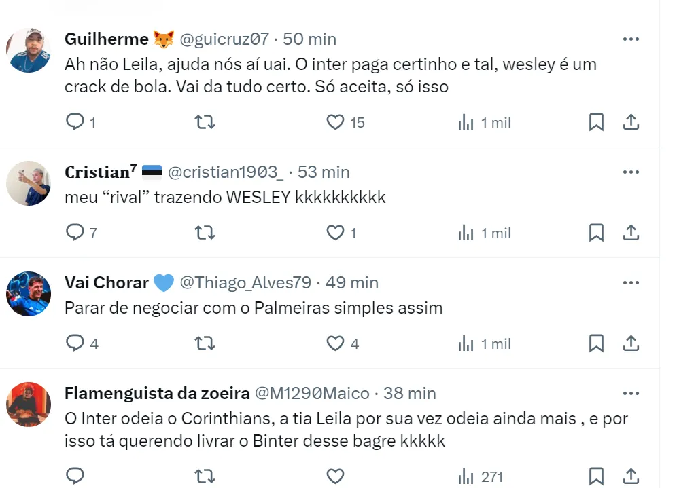The width and height of the screenshot is (679, 488).
Task: Open @guicruz07 profile handle link
Action: tap(224, 39)
